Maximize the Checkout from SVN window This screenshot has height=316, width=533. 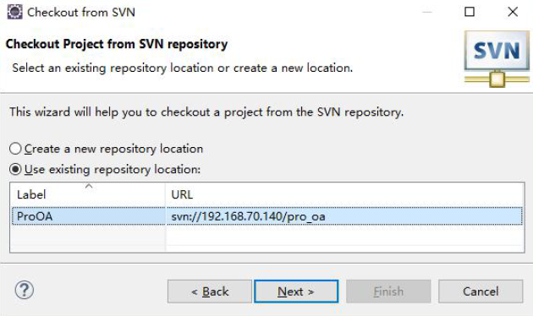[470, 12]
